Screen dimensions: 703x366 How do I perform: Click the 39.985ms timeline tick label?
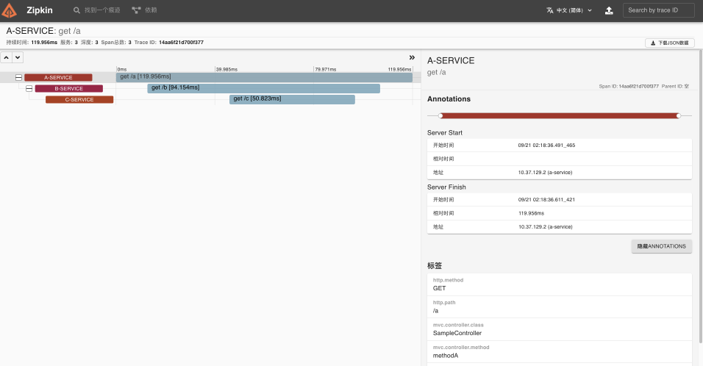click(x=227, y=69)
